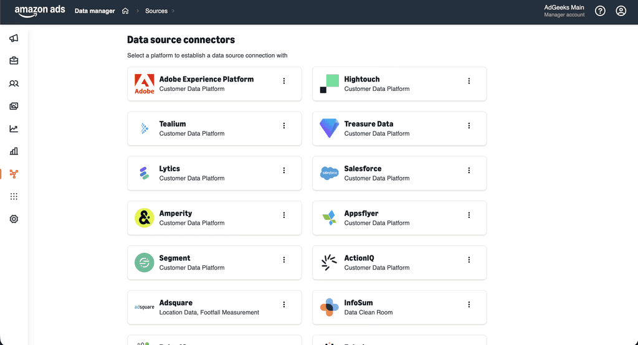This screenshot has width=638, height=345.
Task: Open the line chart sidebar icon
Action: pyautogui.click(x=14, y=128)
